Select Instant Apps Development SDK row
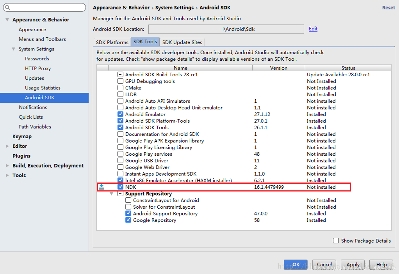 point(161,174)
